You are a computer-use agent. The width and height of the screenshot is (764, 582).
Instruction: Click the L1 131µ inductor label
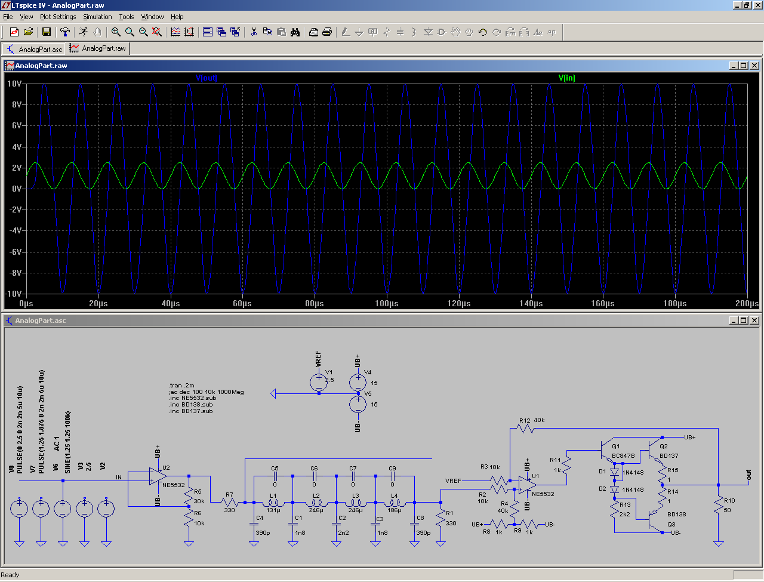tap(273, 503)
